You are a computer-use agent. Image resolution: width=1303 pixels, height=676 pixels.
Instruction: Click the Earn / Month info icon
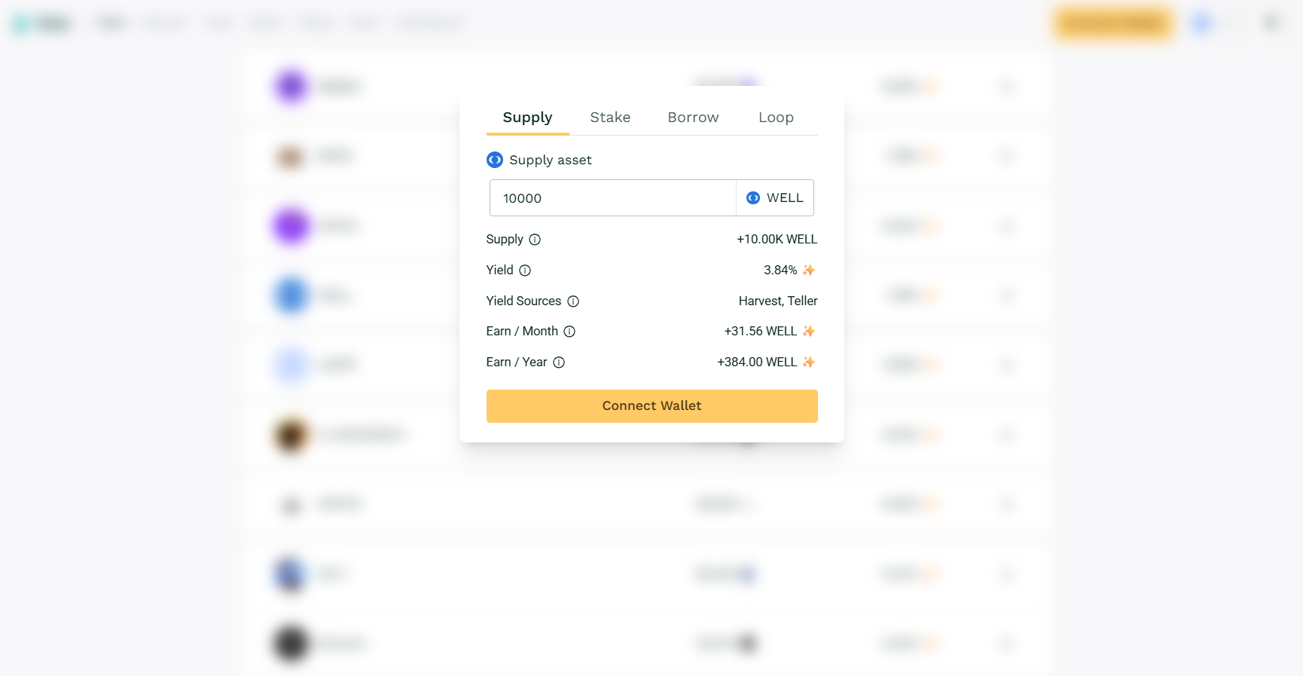[x=569, y=332]
